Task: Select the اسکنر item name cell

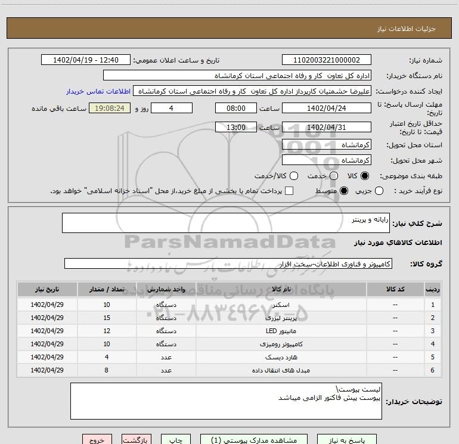Action: click(x=281, y=305)
